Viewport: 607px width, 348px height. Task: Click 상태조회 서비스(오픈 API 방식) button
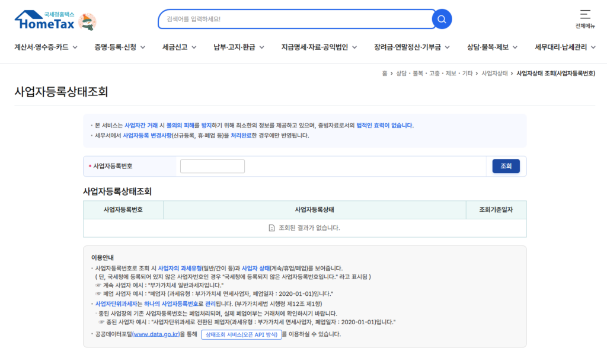click(x=241, y=335)
